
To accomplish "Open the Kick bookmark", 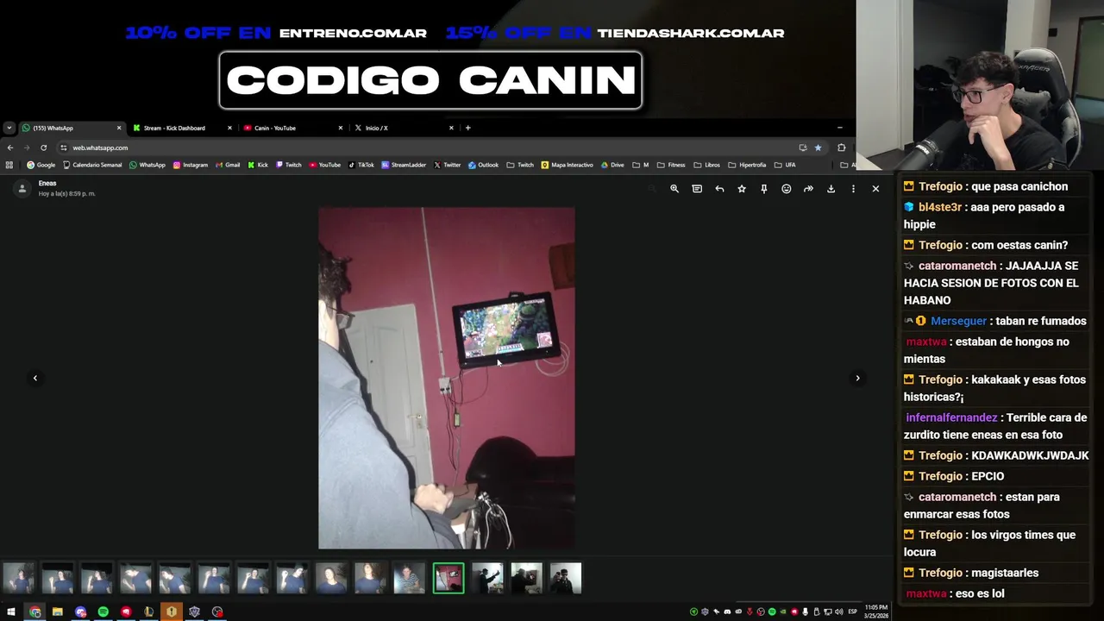I will click(x=258, y=165).
